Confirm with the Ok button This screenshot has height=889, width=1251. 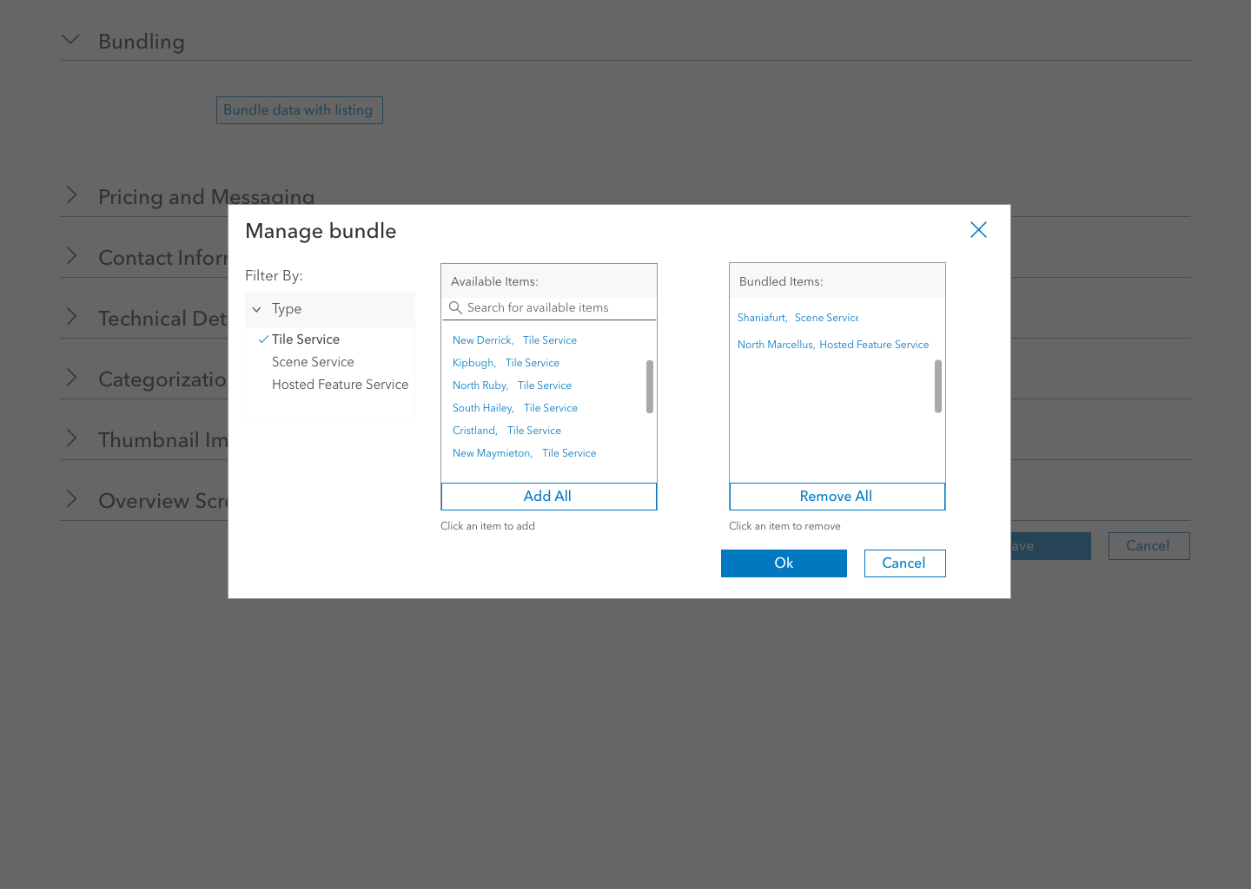click(784, 563)
